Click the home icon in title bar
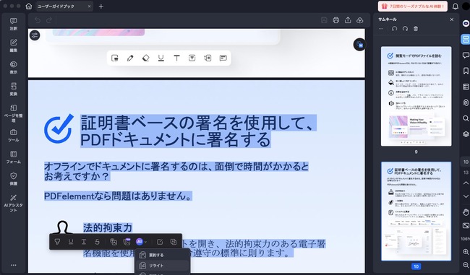Screen dimensions: 470x275 point(29,6)
